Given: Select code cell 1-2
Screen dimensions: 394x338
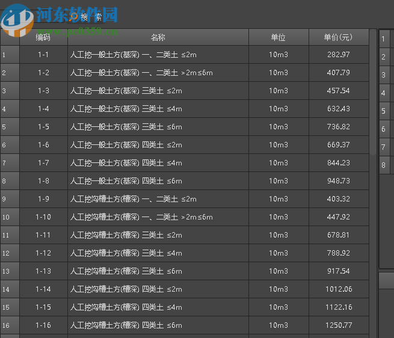Looking at the screenshot, I should coord(43,73).
